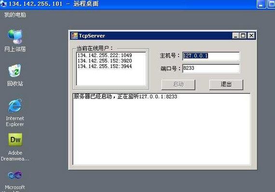This screenshot has height=192, width=275.
Task: Click the 当前在线用户 group label
Action: (95, 48)
